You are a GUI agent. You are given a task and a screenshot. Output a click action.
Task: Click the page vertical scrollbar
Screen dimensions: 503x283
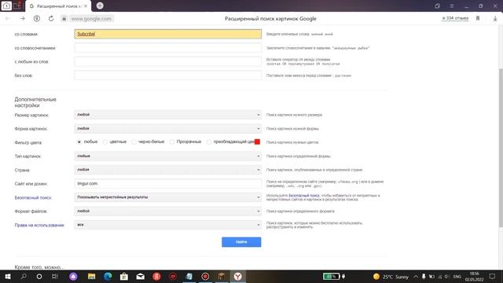click(501, 148)
